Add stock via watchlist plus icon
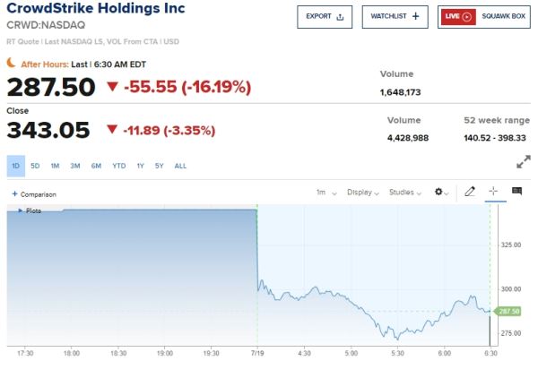 (415, 16)
